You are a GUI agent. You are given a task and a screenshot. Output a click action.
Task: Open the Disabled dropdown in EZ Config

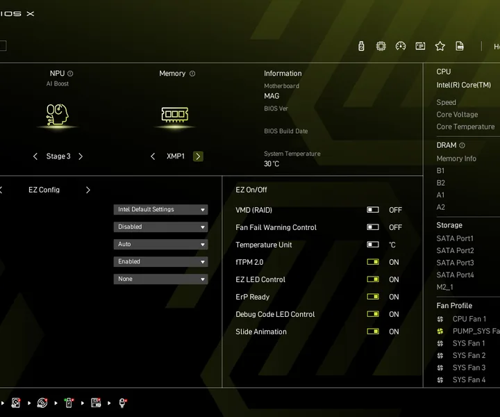(160, 227)
